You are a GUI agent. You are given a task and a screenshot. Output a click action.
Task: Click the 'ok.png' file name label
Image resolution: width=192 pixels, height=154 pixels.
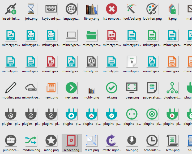(x=112, y=97)
